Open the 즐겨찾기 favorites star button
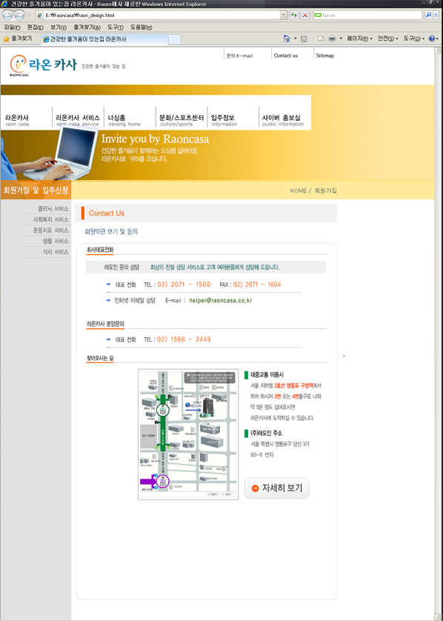 click(17, 39)
